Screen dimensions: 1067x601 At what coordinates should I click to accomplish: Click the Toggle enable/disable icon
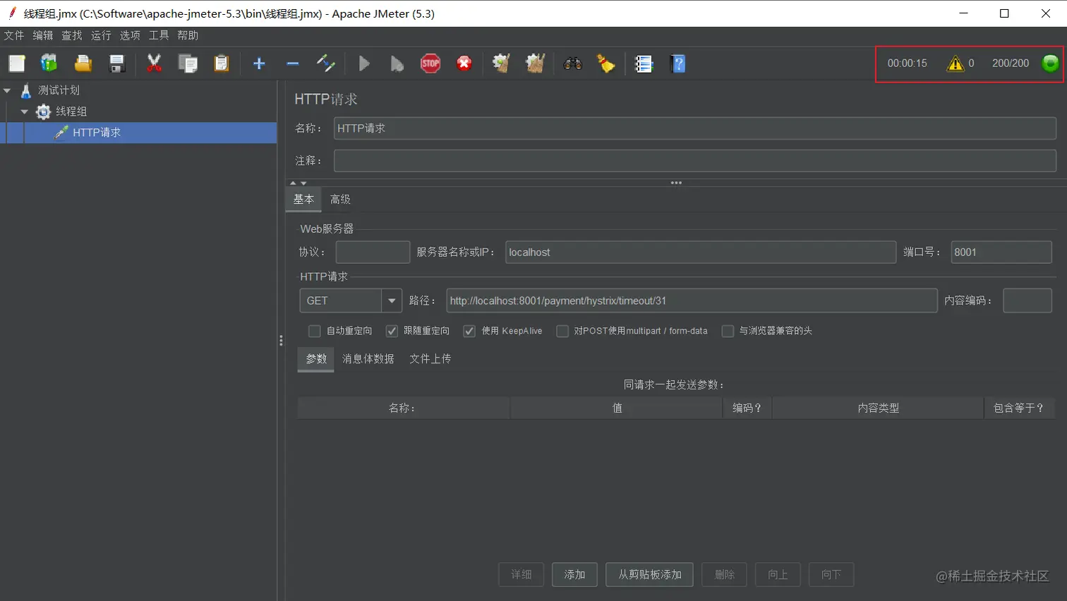click(x=326, y=63)
